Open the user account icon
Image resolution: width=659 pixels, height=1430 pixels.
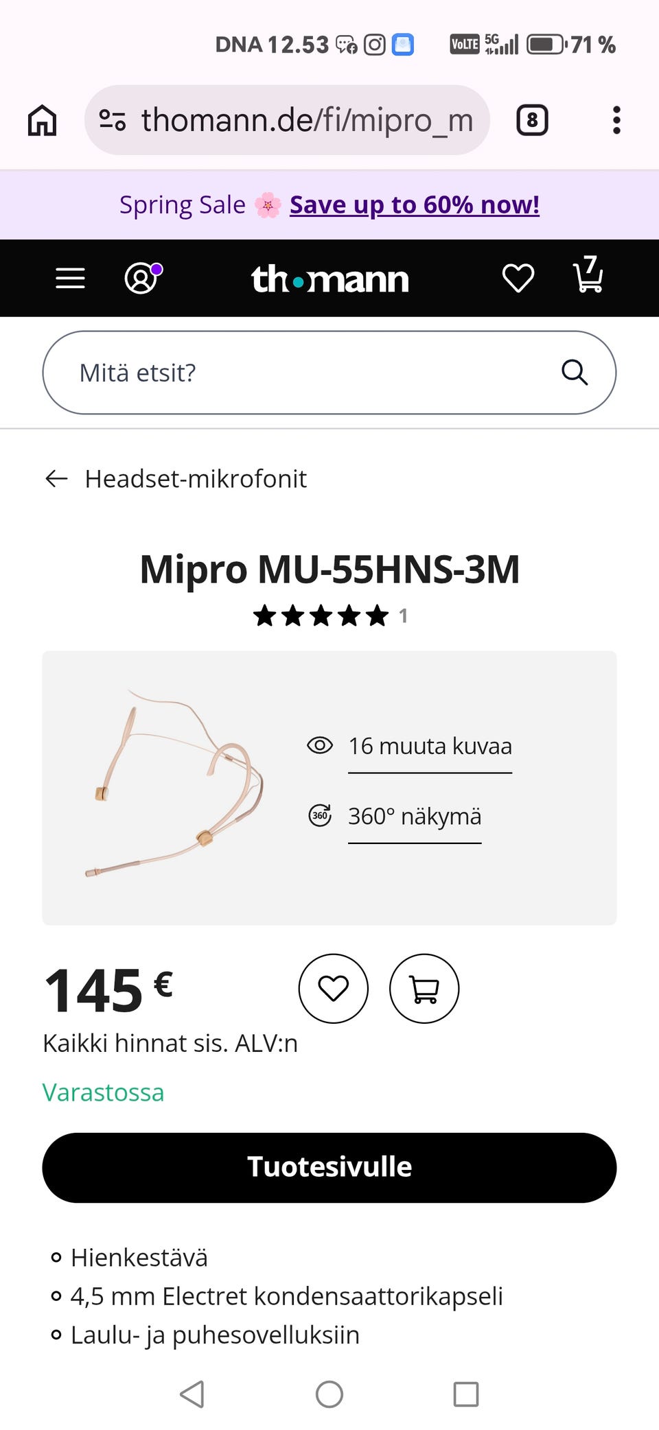pyautogui.click(x=142, y=279)
